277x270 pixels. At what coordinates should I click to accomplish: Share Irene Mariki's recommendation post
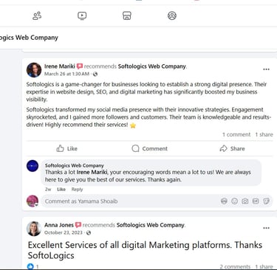click(232, 148)
